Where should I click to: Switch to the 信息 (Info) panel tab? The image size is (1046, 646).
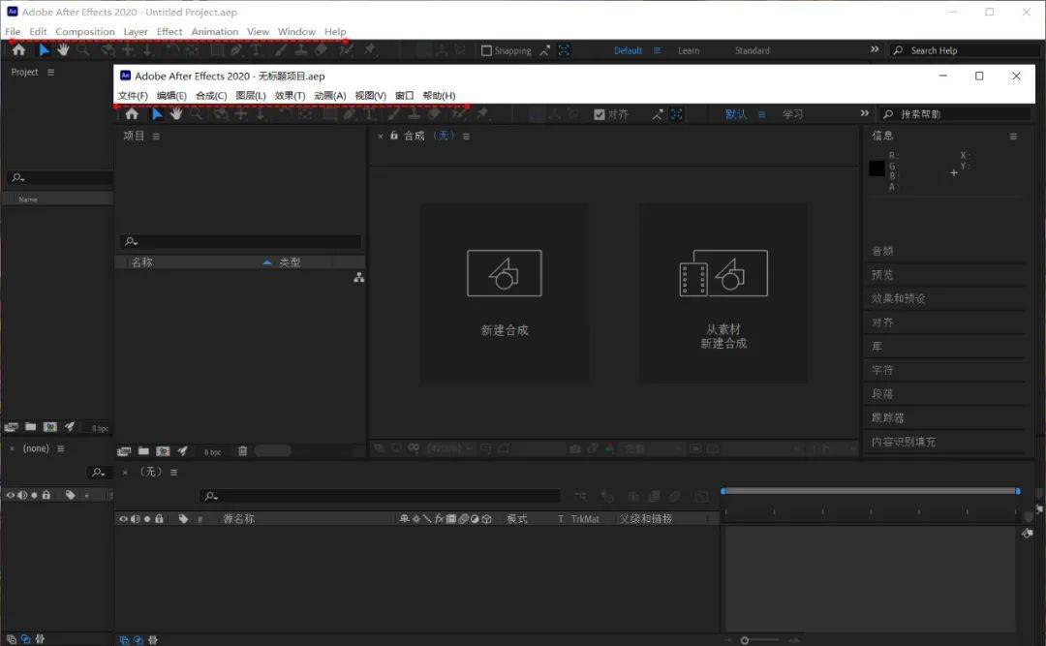tap(882, 136)
